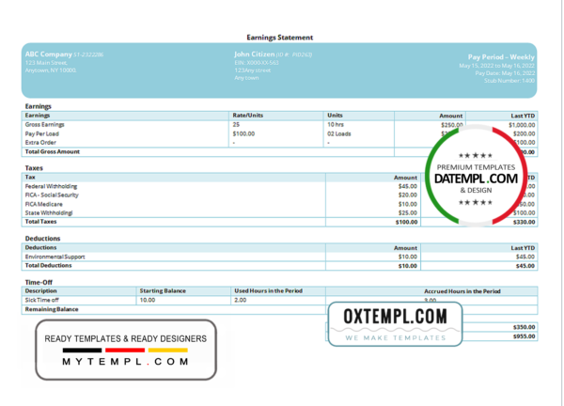Click the rate value 25
Screen dimensions: 564x406
(x=236, y=124)
